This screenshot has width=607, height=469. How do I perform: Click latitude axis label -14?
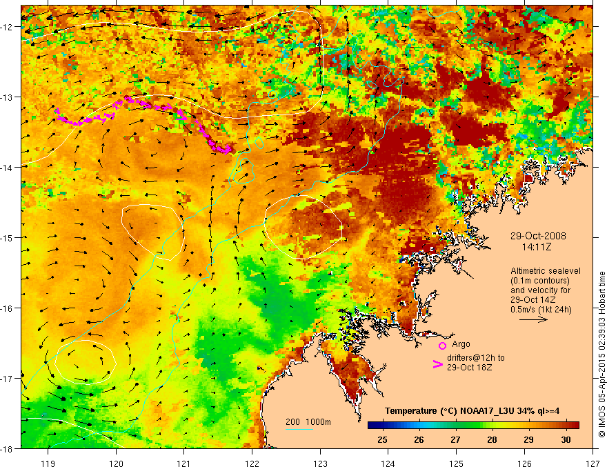click(8, 168)
